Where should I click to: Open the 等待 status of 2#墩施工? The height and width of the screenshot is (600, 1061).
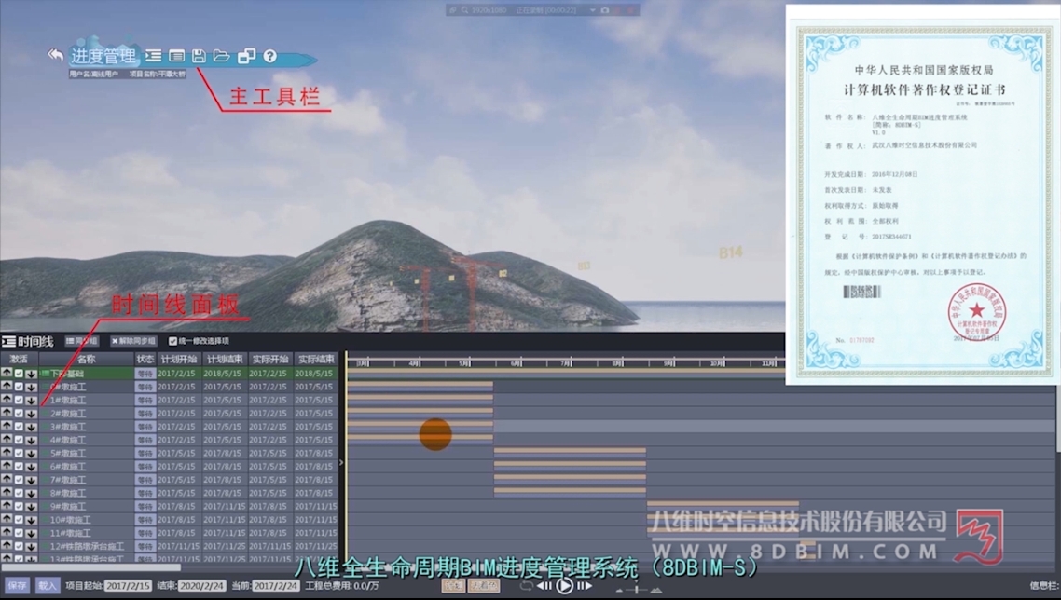[145, 414]
